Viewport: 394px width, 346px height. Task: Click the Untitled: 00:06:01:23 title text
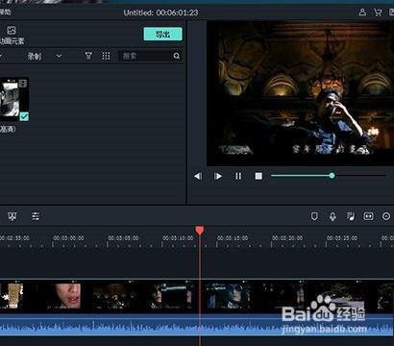pyautogui.click(x=160, y=12)
